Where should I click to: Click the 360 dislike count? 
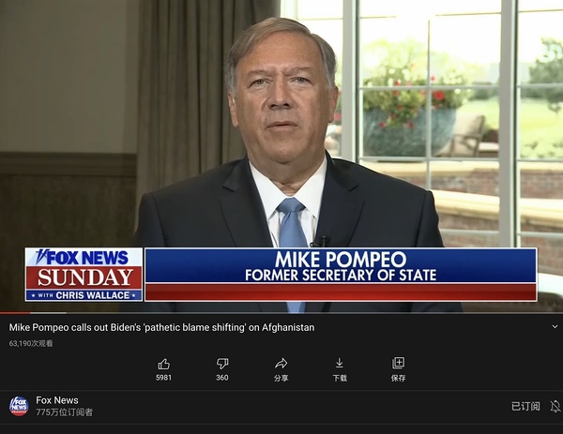[222, 378]
